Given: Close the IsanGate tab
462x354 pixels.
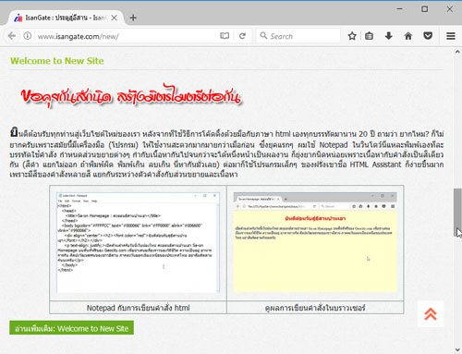Looking at the screenshot, I should click(115, 18).
